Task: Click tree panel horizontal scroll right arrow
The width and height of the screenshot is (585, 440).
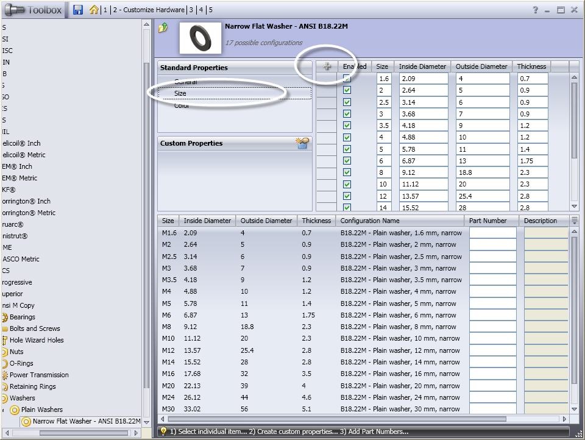Action: pyautogui.click(x=136, y=433)
